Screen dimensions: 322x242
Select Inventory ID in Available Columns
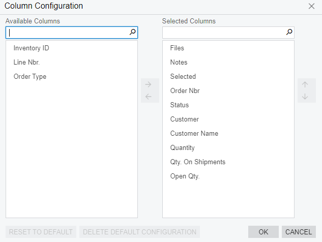tap(72, 48)
